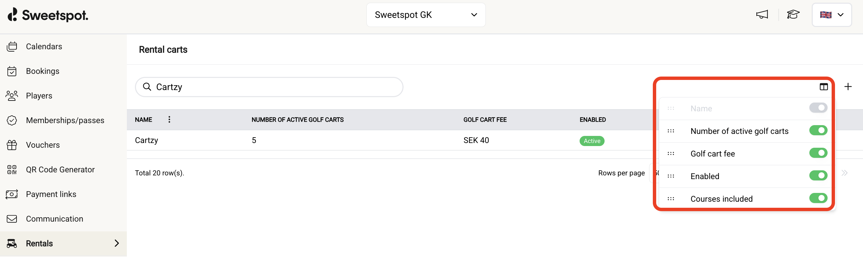Open the Cartzy rental cart entry
Image resolution: width=863 pixels, height=257 pixels.
[x=146, y=140]
